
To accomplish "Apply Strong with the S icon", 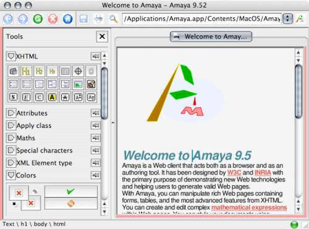I will (14, 97).
